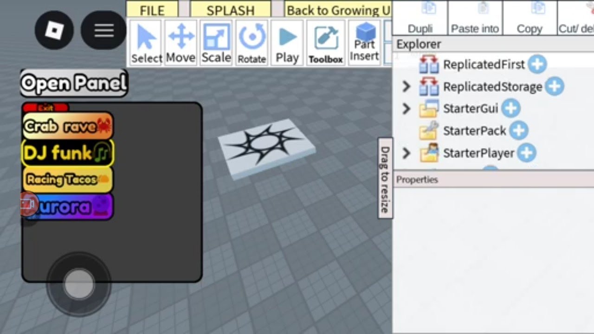Open the Toolbox
Viewport: 594px width, 334px height.
[326, 43]
